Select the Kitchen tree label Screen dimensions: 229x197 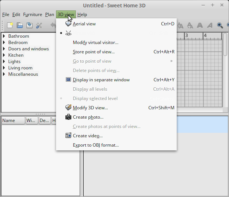pos(16,55)
